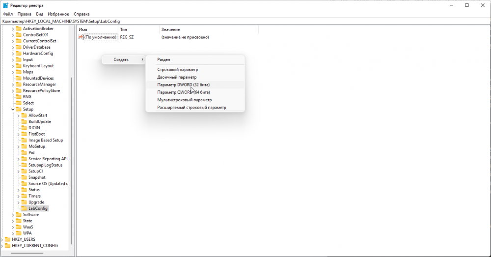Click the RNG folder icon

click(x=19, y=97)
